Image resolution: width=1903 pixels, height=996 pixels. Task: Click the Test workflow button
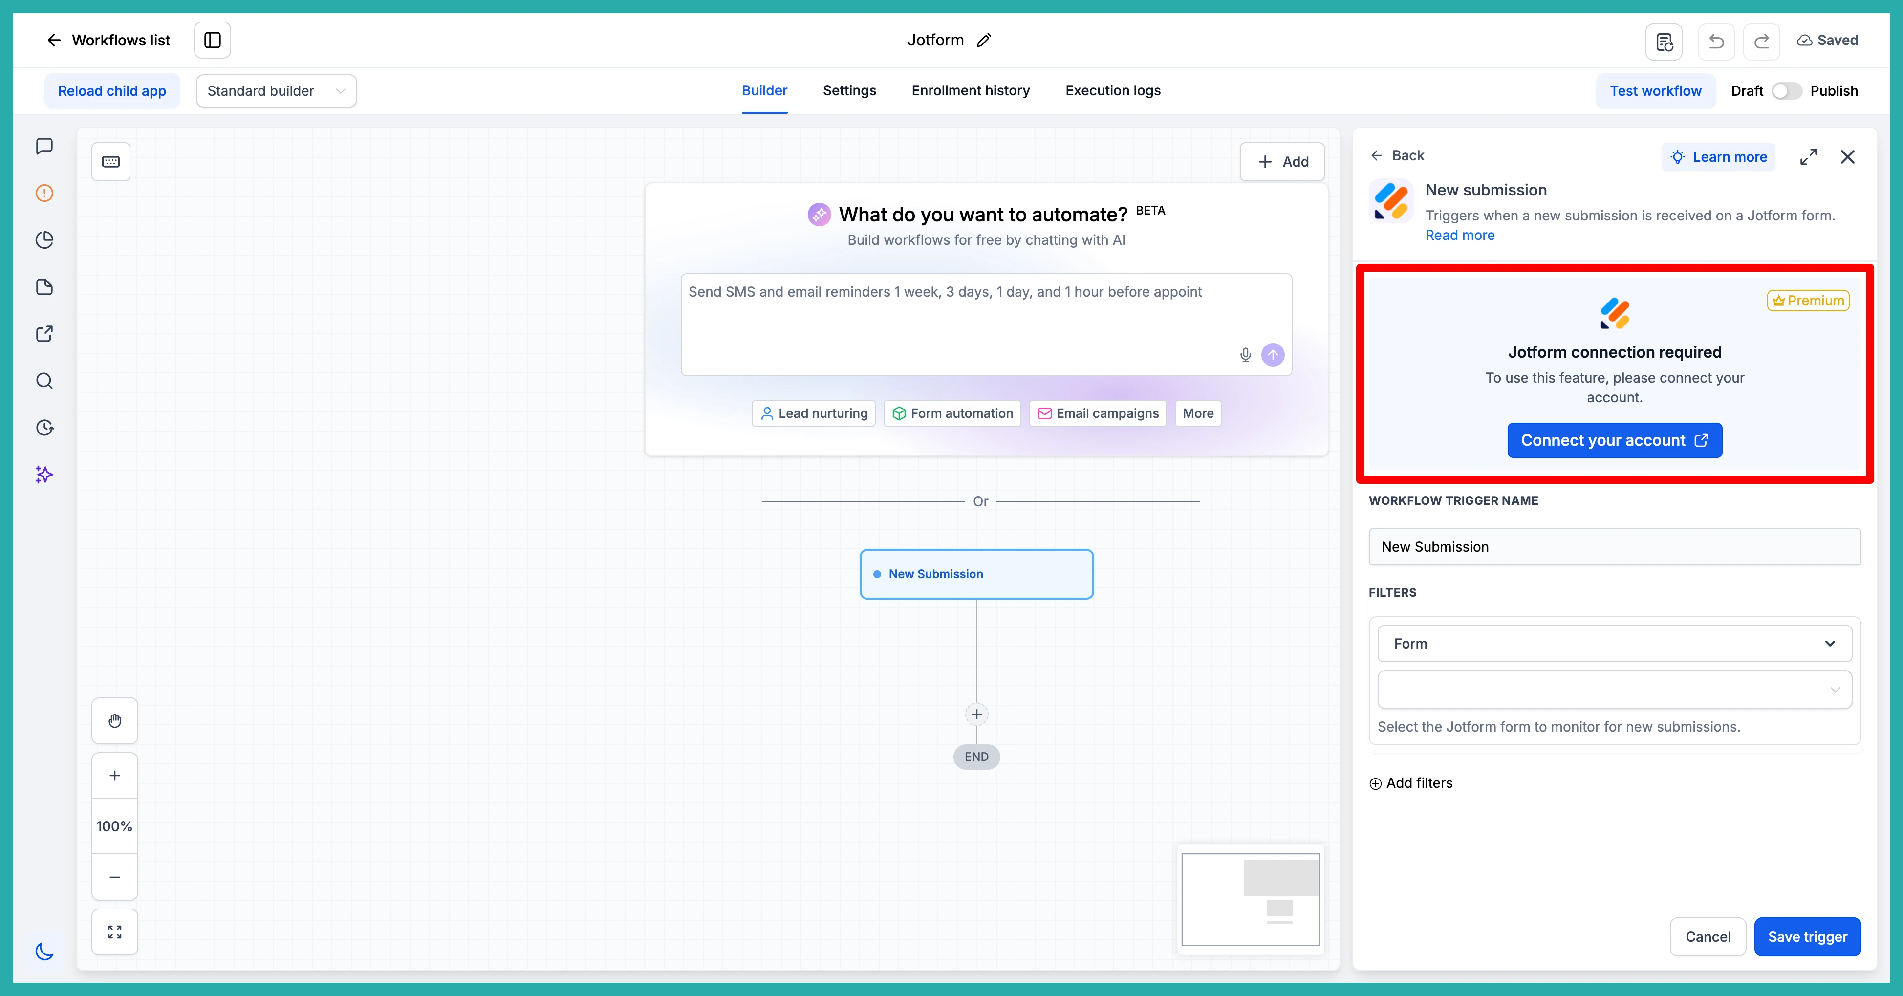point(1656,91)
